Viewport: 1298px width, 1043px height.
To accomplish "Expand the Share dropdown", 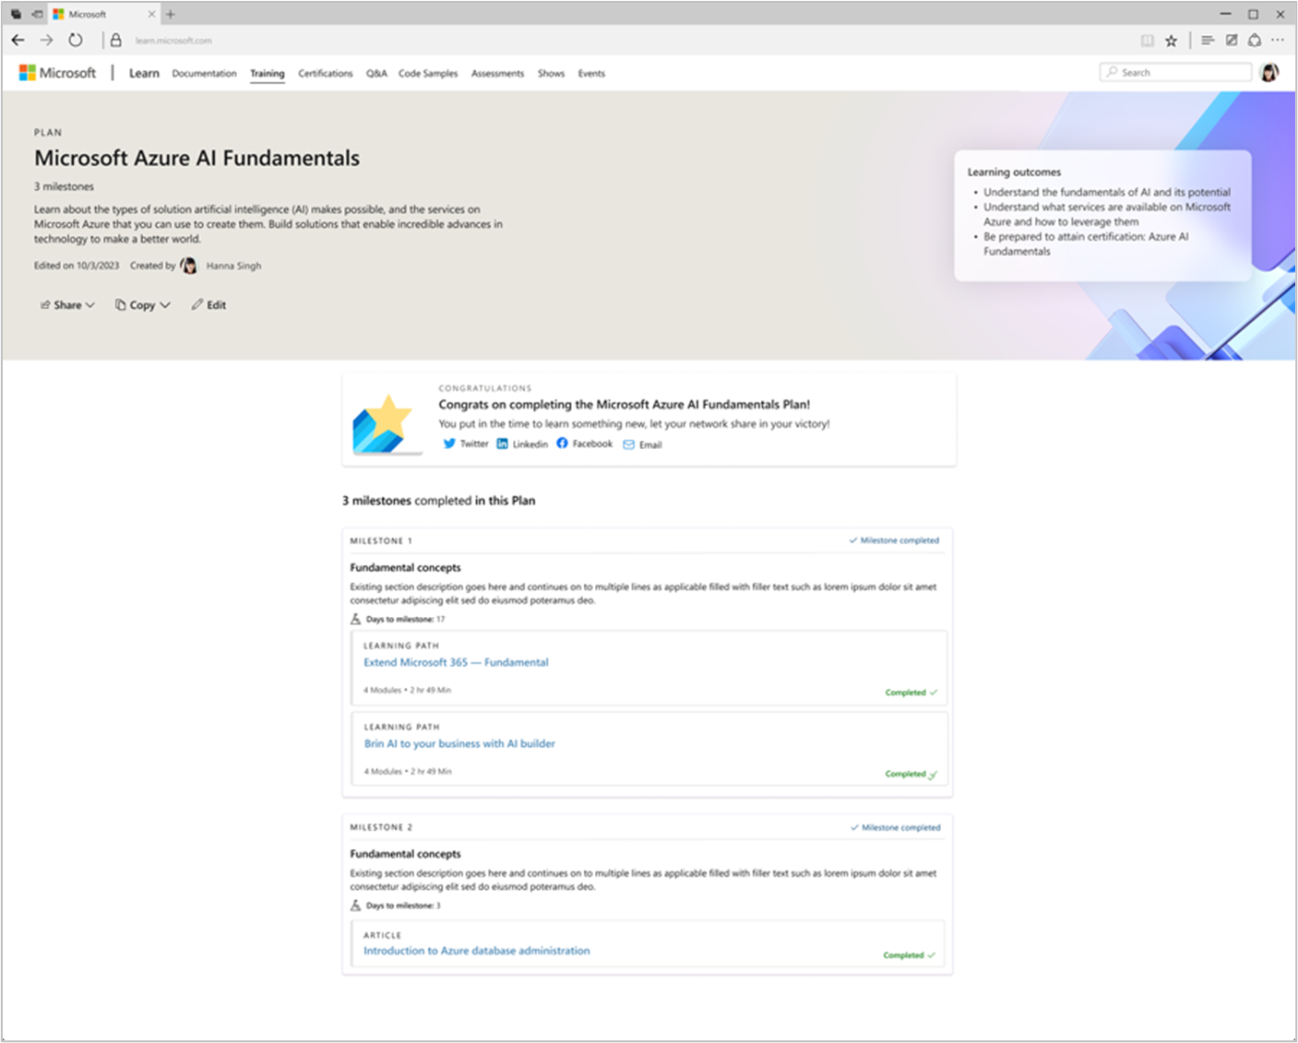I will 66,304.
